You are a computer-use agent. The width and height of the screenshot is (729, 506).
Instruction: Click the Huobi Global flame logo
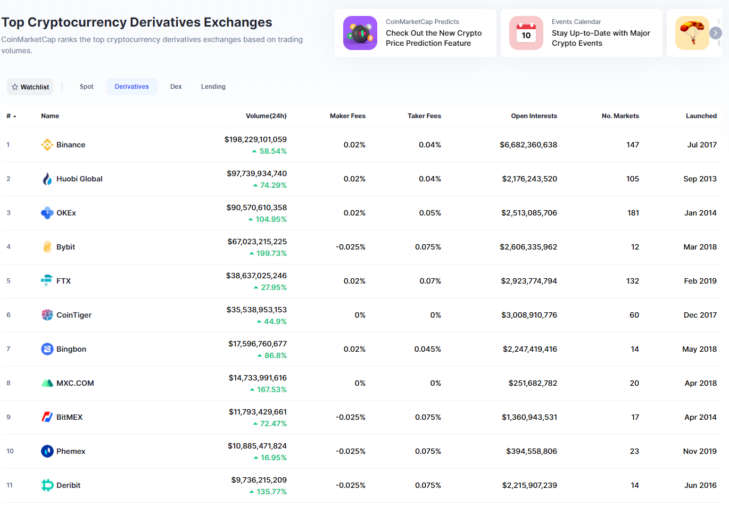click(x=47, y=179)
